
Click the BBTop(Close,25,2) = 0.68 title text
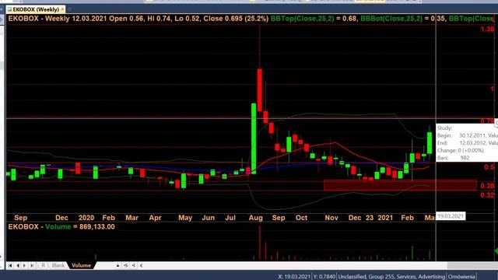click(314, 19)
